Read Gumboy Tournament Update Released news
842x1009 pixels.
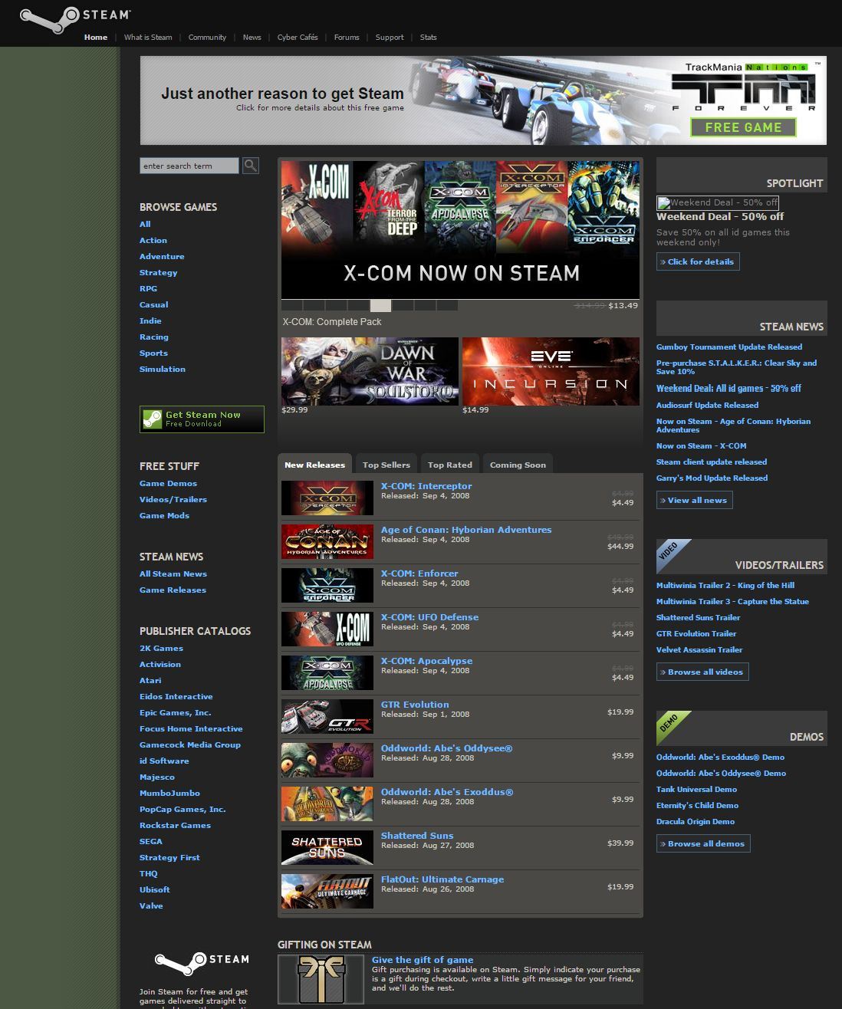(x=729, y=347)
